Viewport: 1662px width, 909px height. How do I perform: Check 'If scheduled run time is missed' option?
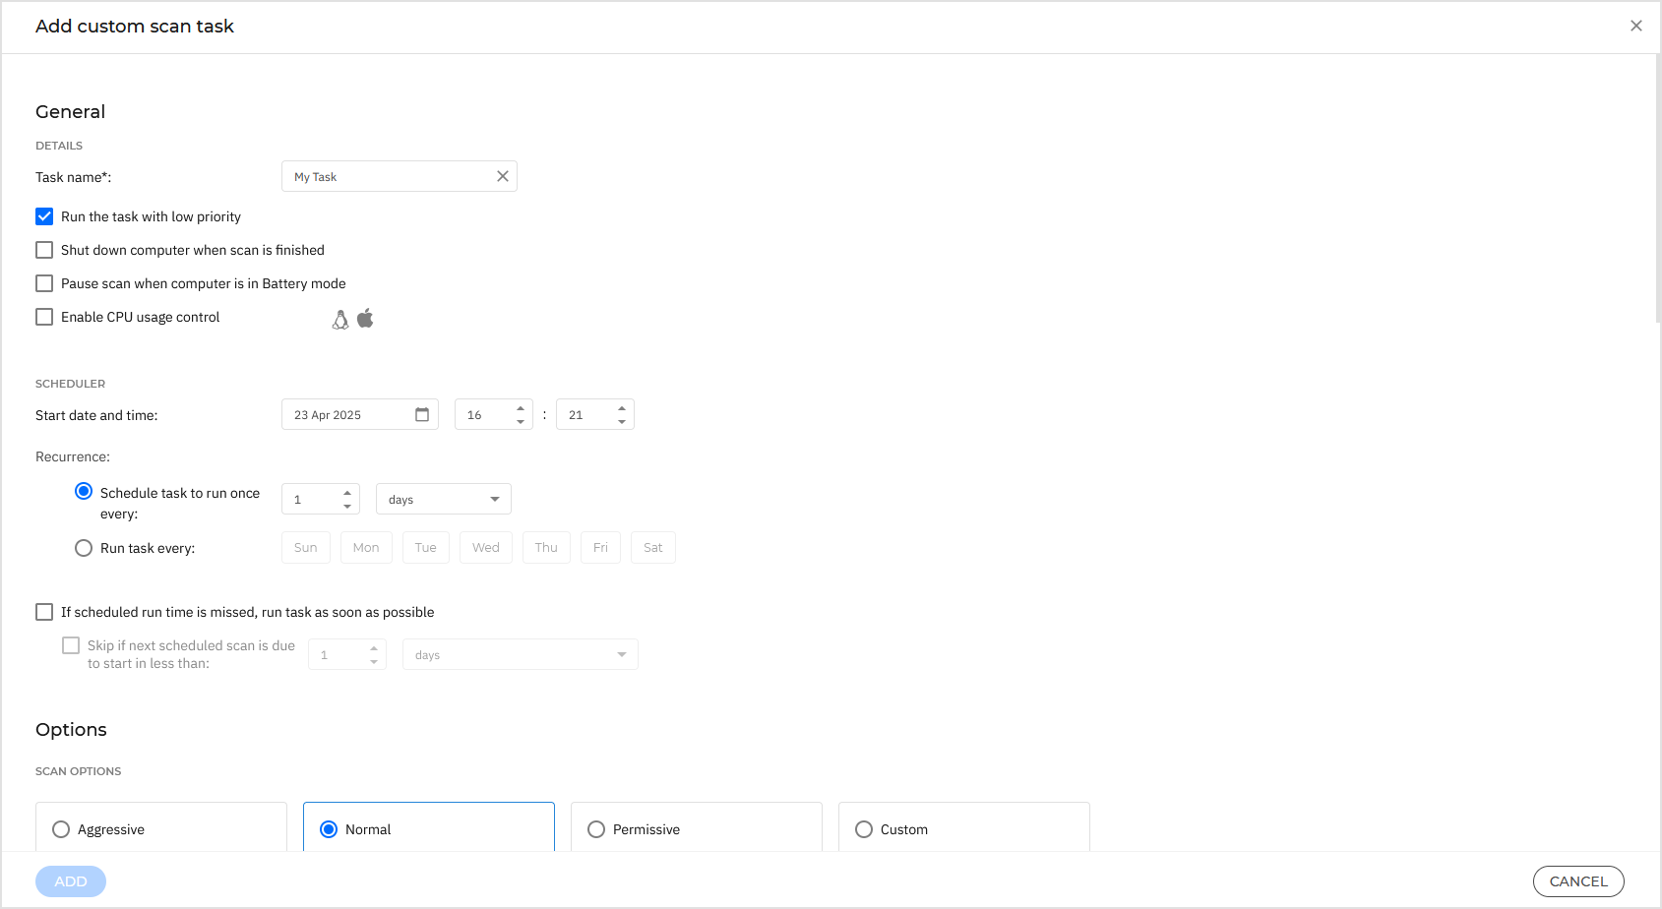coord(43,612)
